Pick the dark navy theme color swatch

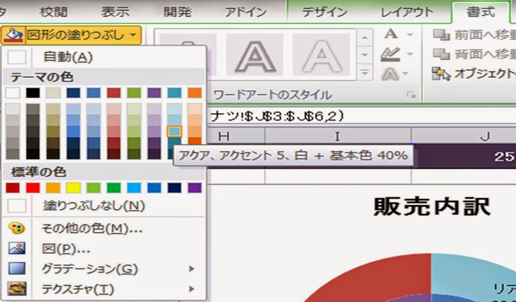tap(73, 93)
